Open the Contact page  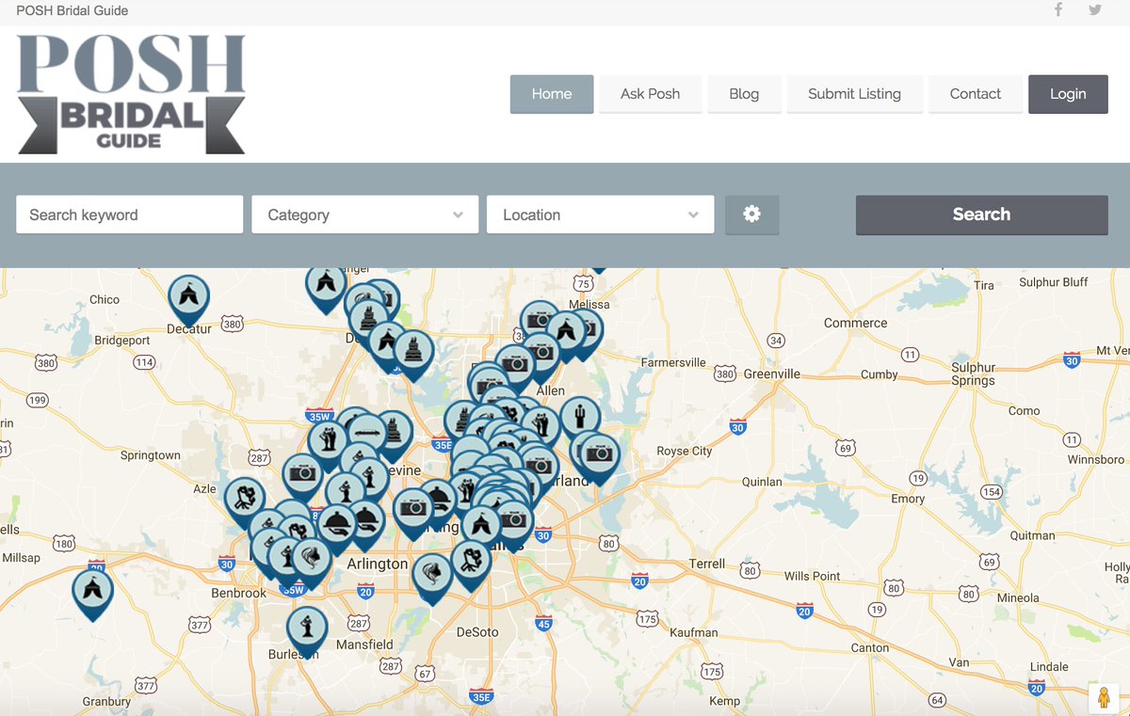(x=976, y=94)
